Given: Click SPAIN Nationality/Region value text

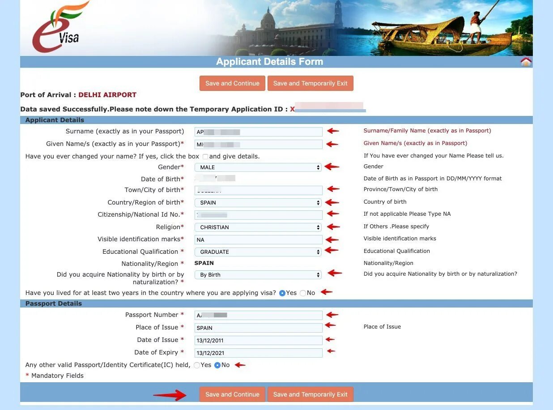Looking at the screenshot, I should (204, 263).
